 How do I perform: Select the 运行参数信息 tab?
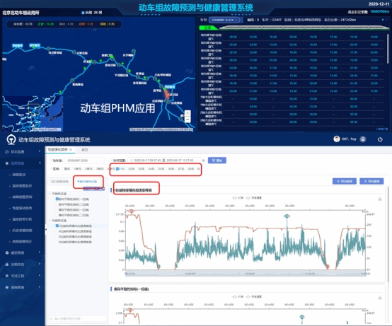(x=59, y=182)
